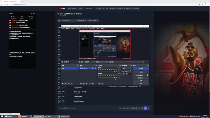This screenshot has width=210, height=118.
Task: Click the start recording button in OBS controls
Action: (x=141, y=72)
